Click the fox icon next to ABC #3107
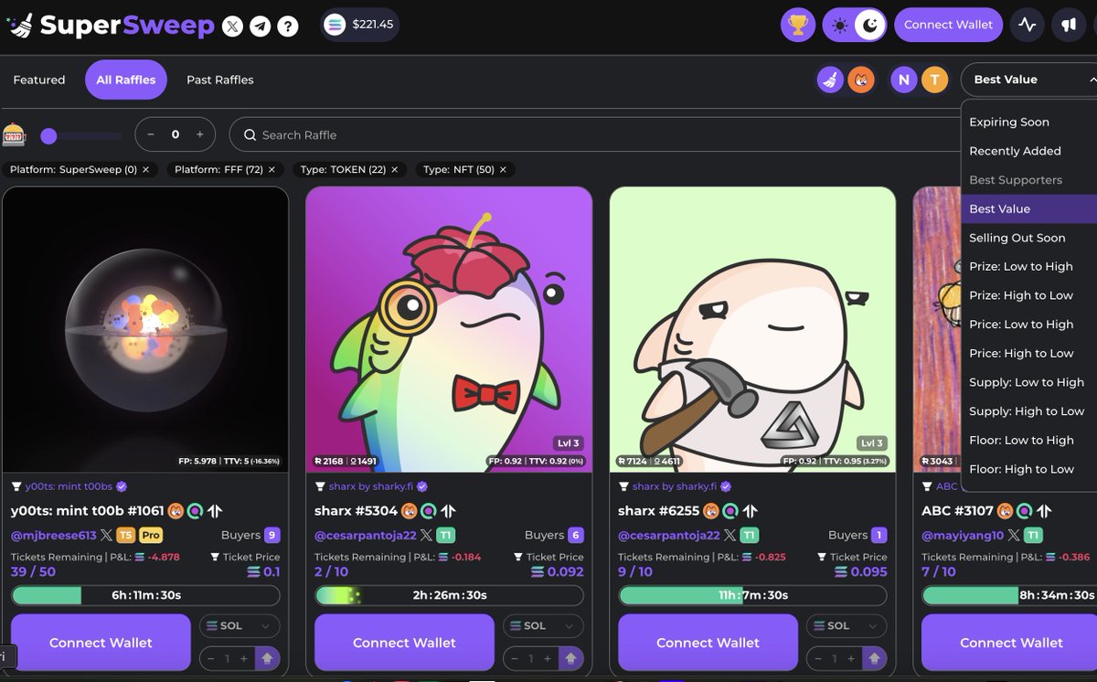The width and height of the screenshot is (1097, 682). [1005, 510]
